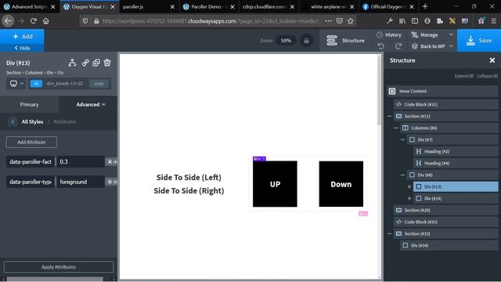Click the zoom 59% value

[286, 41]
